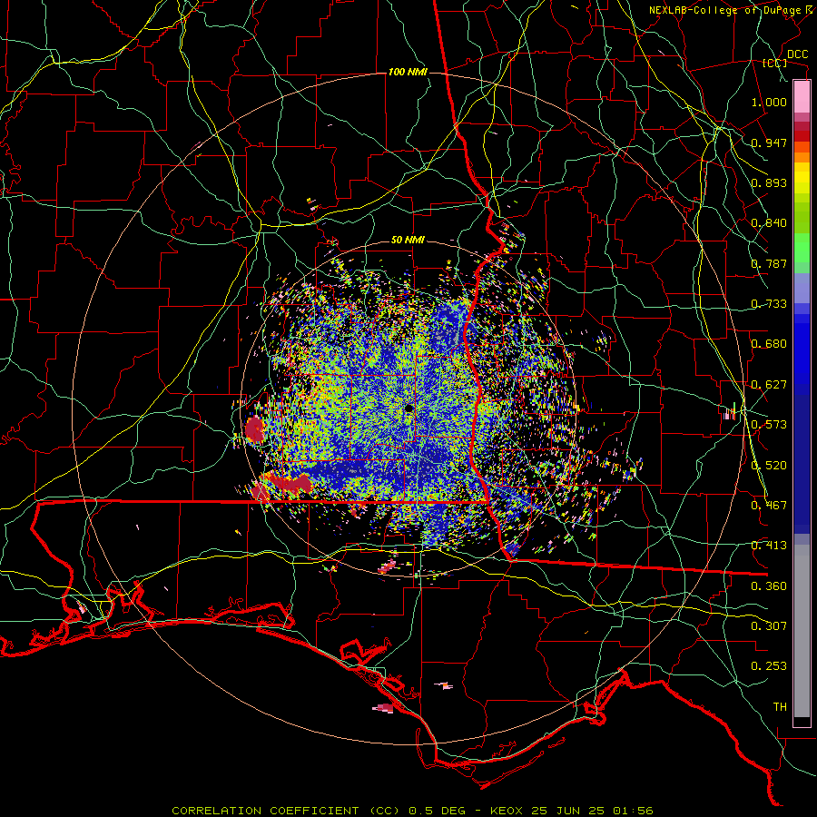Click the 50 NMI range ring label
817x817 pixels.
408,241
